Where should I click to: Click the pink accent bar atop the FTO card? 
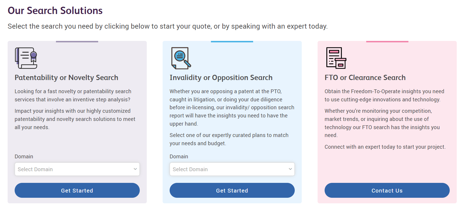[387, 41]
